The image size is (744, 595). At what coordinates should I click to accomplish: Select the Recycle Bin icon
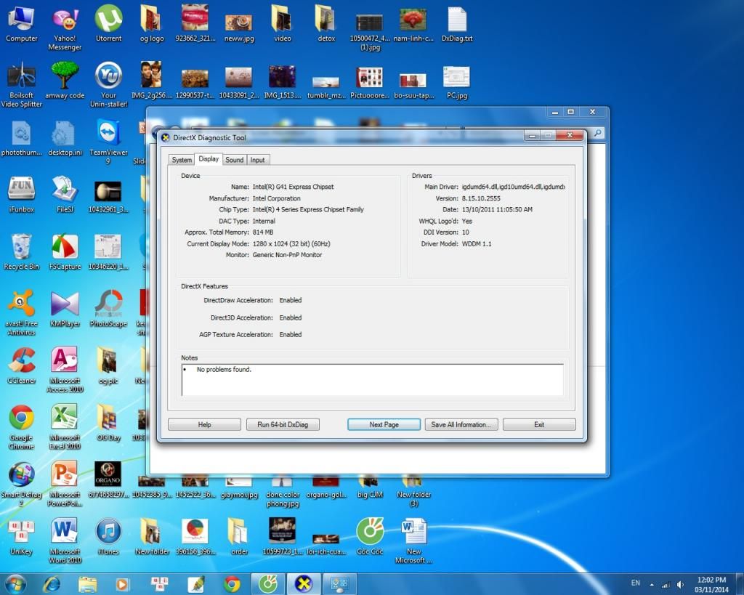pos(22,248)
